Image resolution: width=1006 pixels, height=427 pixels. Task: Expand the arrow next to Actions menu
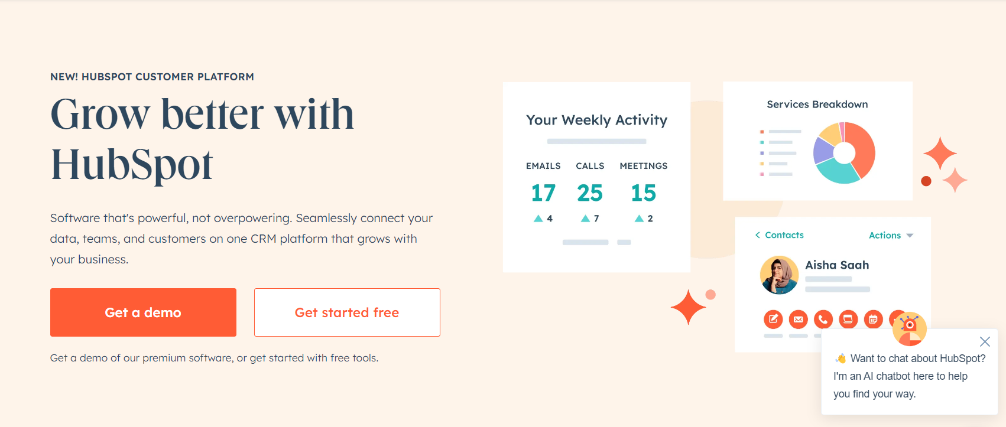pyautogui.click(x=908, y=235)
